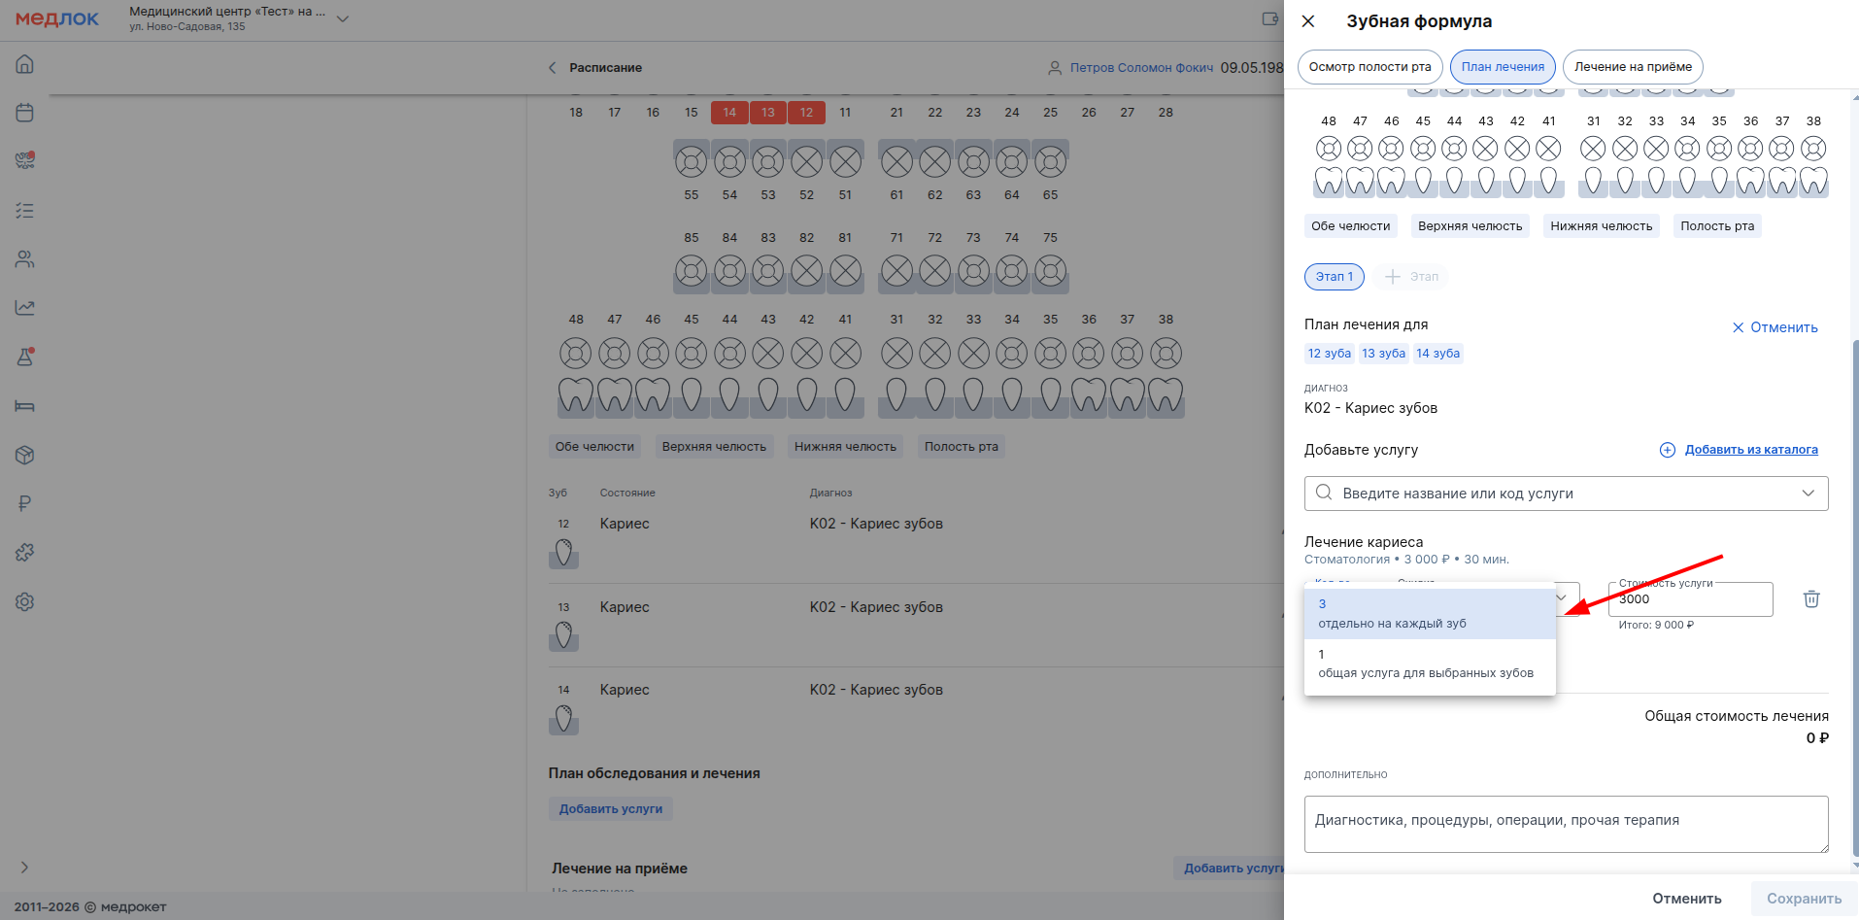
Task: Choose option 1 общая услуга для выбранных зубов
Action: [x=1429, y=664]
